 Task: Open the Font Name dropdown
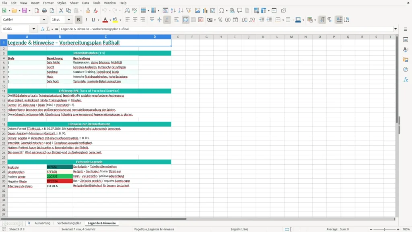click(x=44, y=19)
